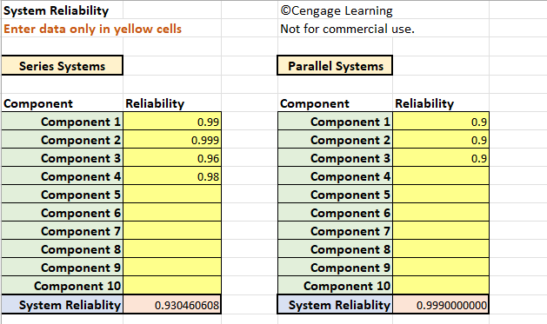Click empty Parallel Component 4 reliability cell
547x324 pixels.
pos(441,176)
